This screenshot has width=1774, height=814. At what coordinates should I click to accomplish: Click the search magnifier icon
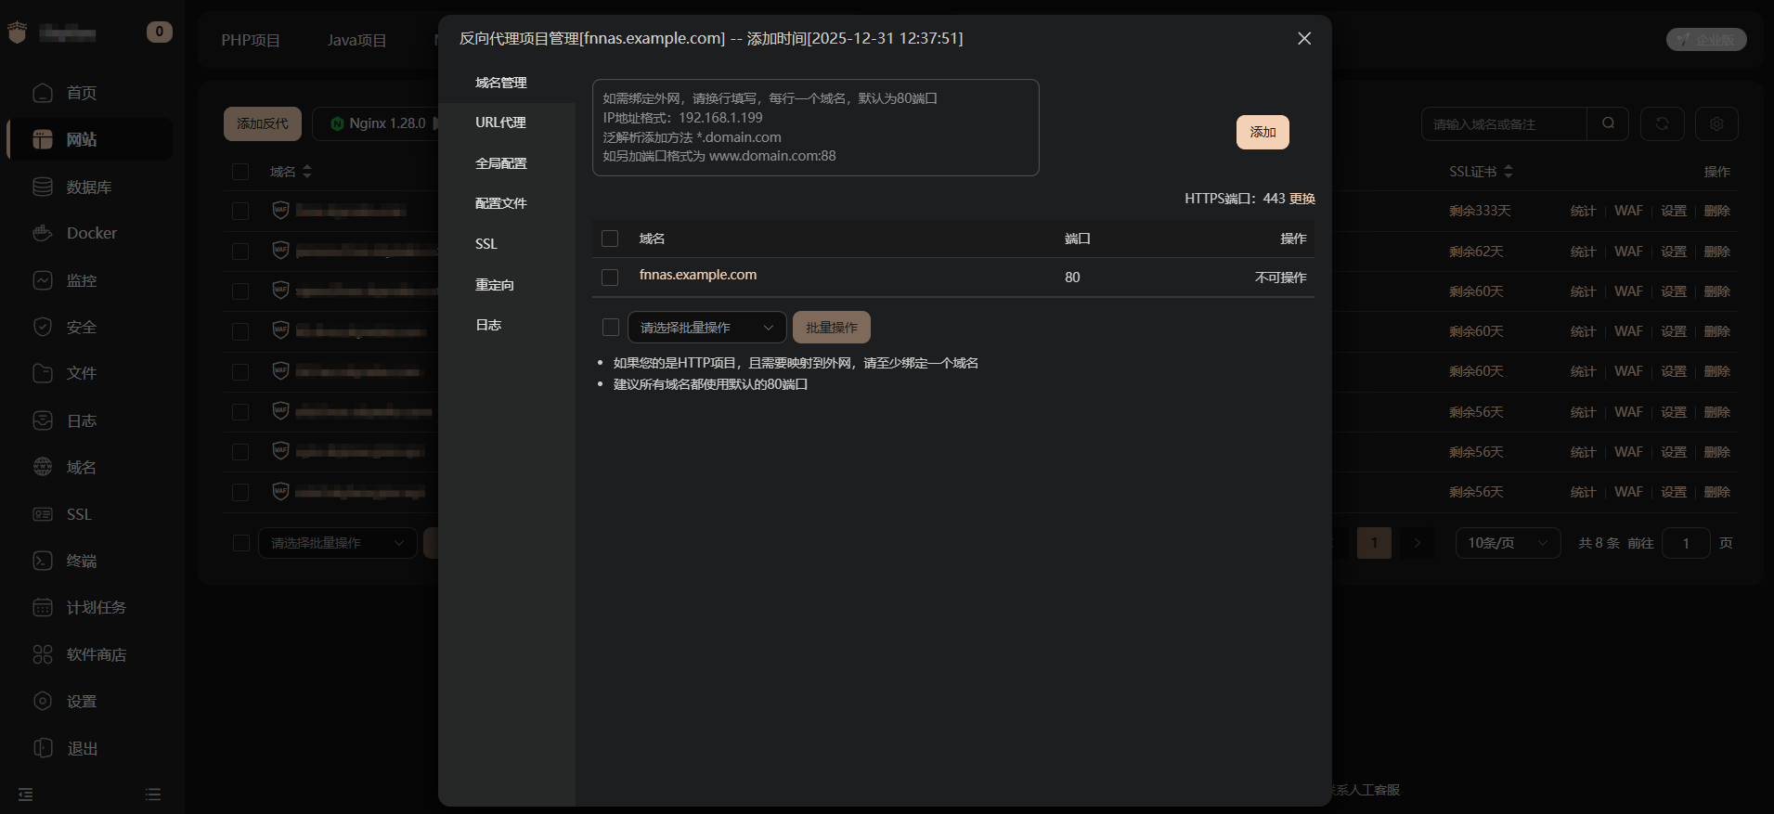(x=1608, y=123)
